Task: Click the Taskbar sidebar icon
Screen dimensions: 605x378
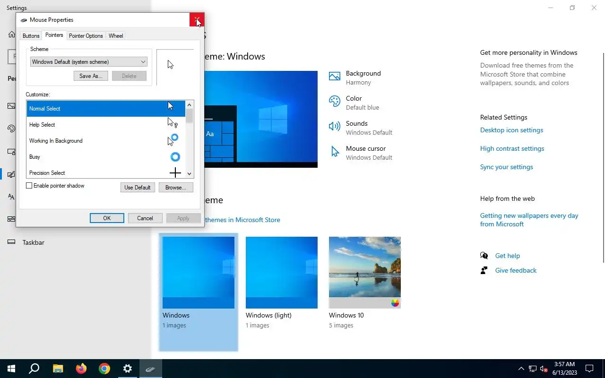Action: click(x=11, y=242)
